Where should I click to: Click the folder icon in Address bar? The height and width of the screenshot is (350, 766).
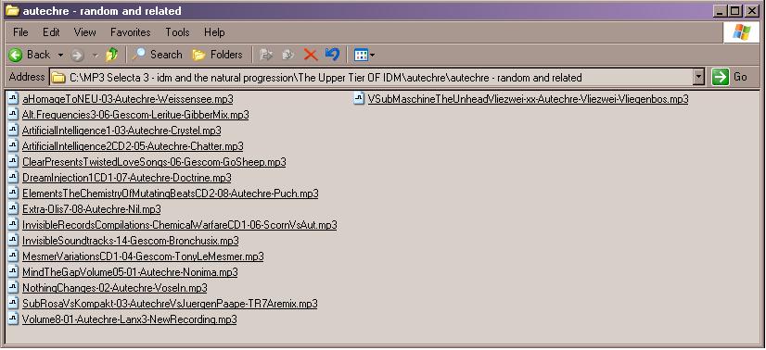tap(58, 78)
